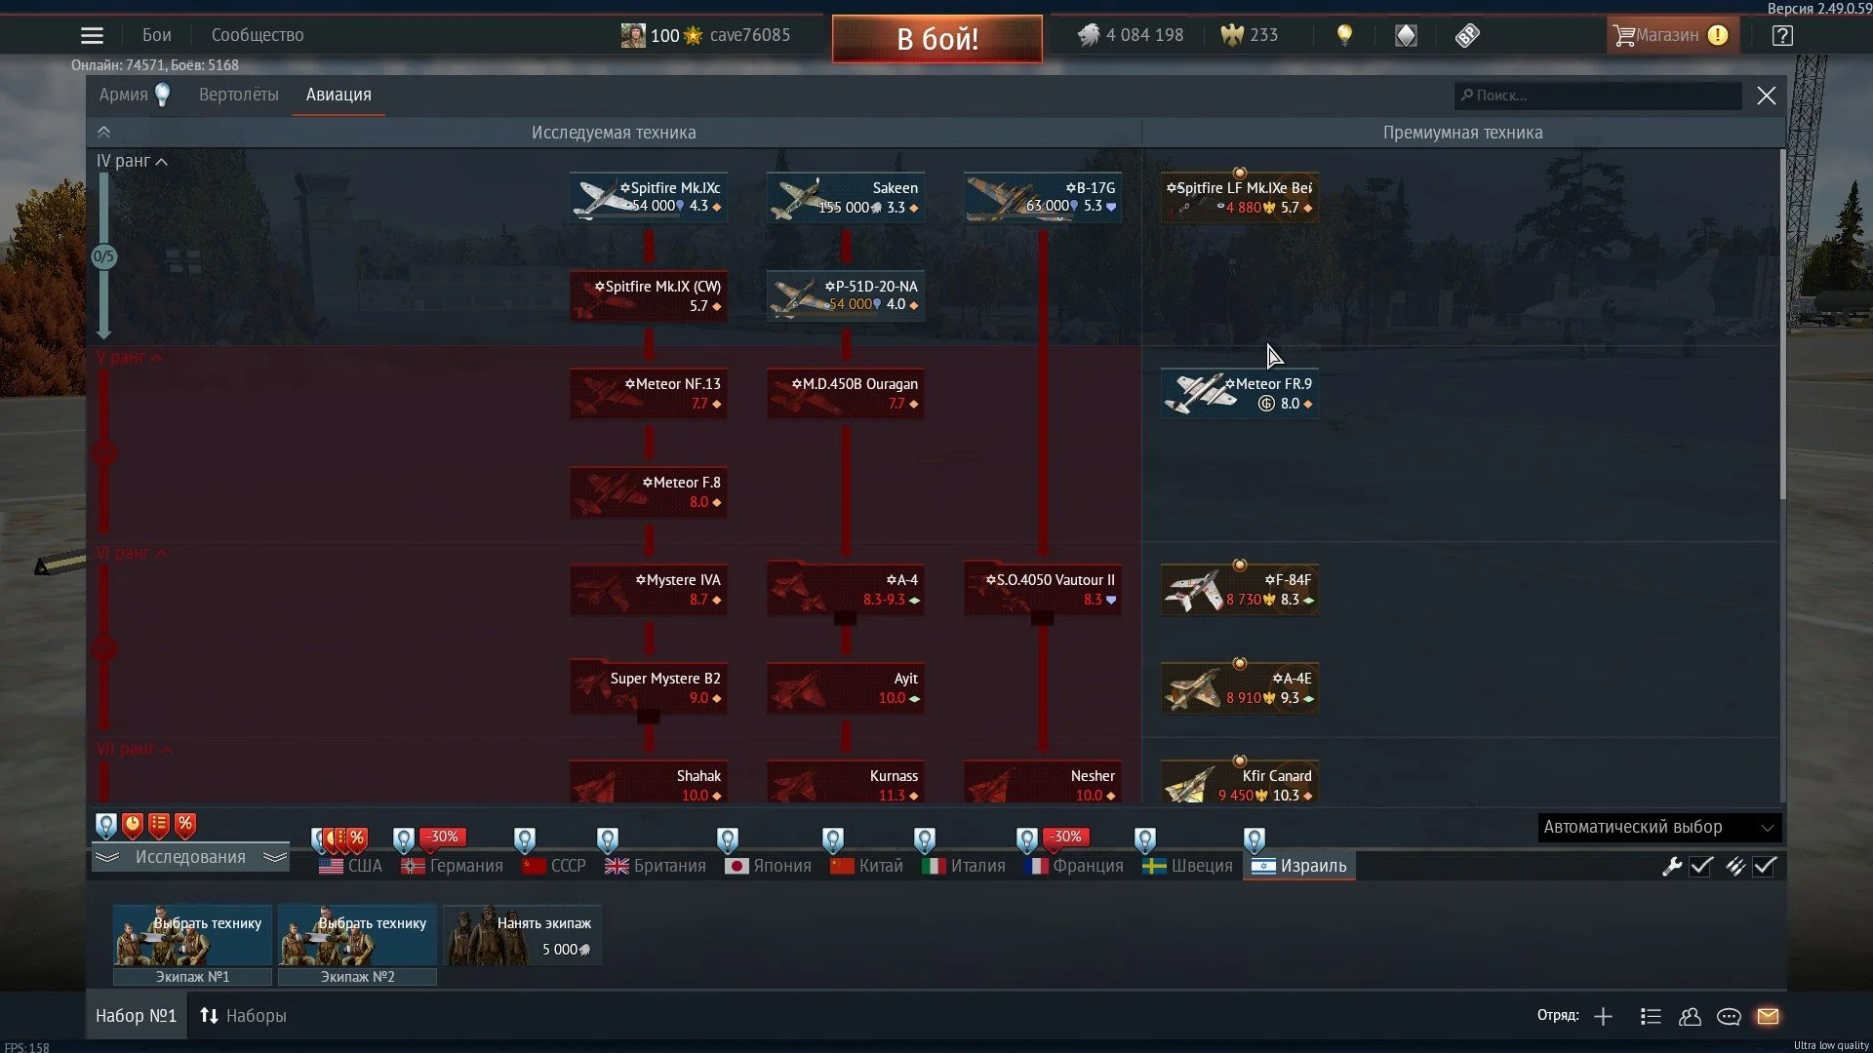
Task: Open the friends contacts icon
Action: [1690, 1017]
